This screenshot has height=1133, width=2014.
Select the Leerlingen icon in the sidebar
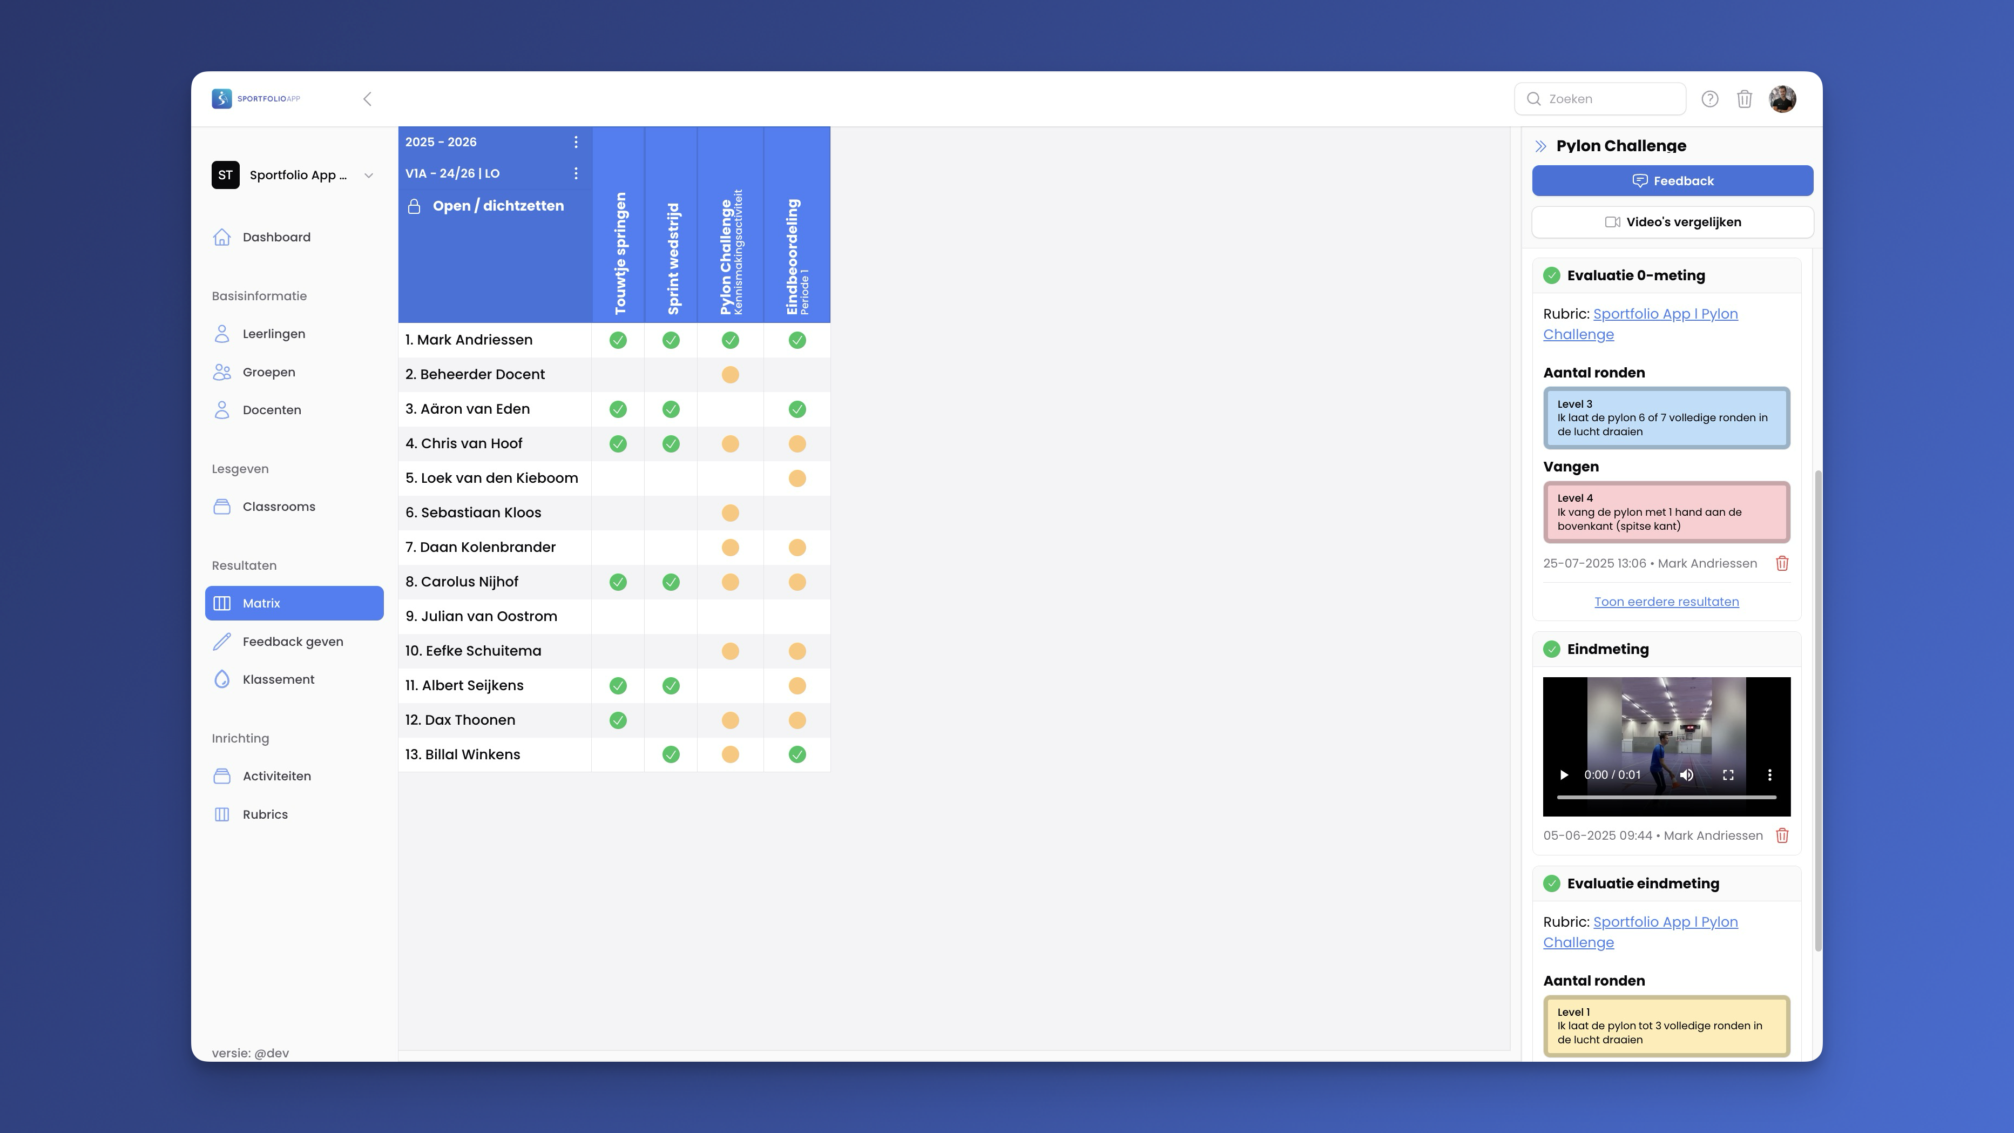tap(222, 333)
